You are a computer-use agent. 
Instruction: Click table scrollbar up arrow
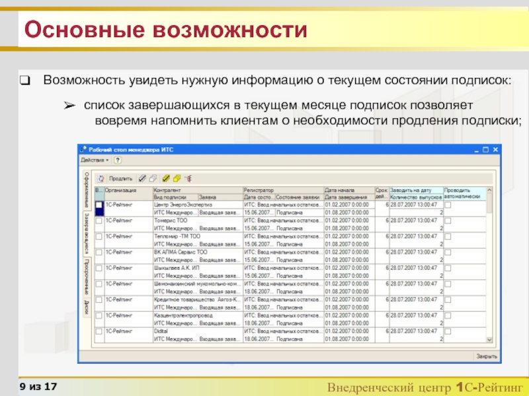489,190
